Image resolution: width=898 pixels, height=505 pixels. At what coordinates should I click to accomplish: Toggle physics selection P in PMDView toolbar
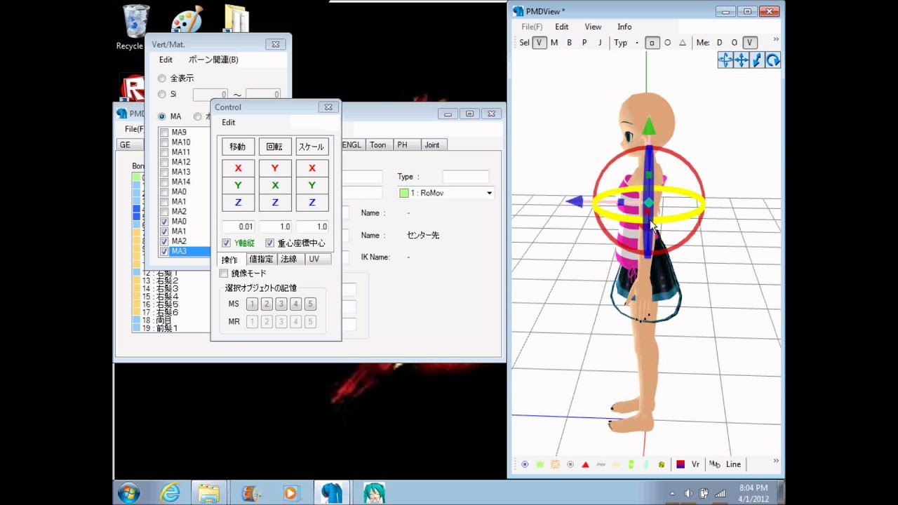coord(584,43)
